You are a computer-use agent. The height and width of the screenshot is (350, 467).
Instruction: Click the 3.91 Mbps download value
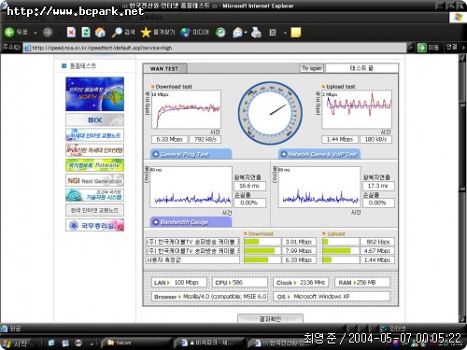point(299,242)
